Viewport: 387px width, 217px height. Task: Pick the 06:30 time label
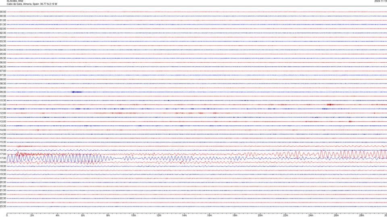pyautogui.click(x=3, y=67)
